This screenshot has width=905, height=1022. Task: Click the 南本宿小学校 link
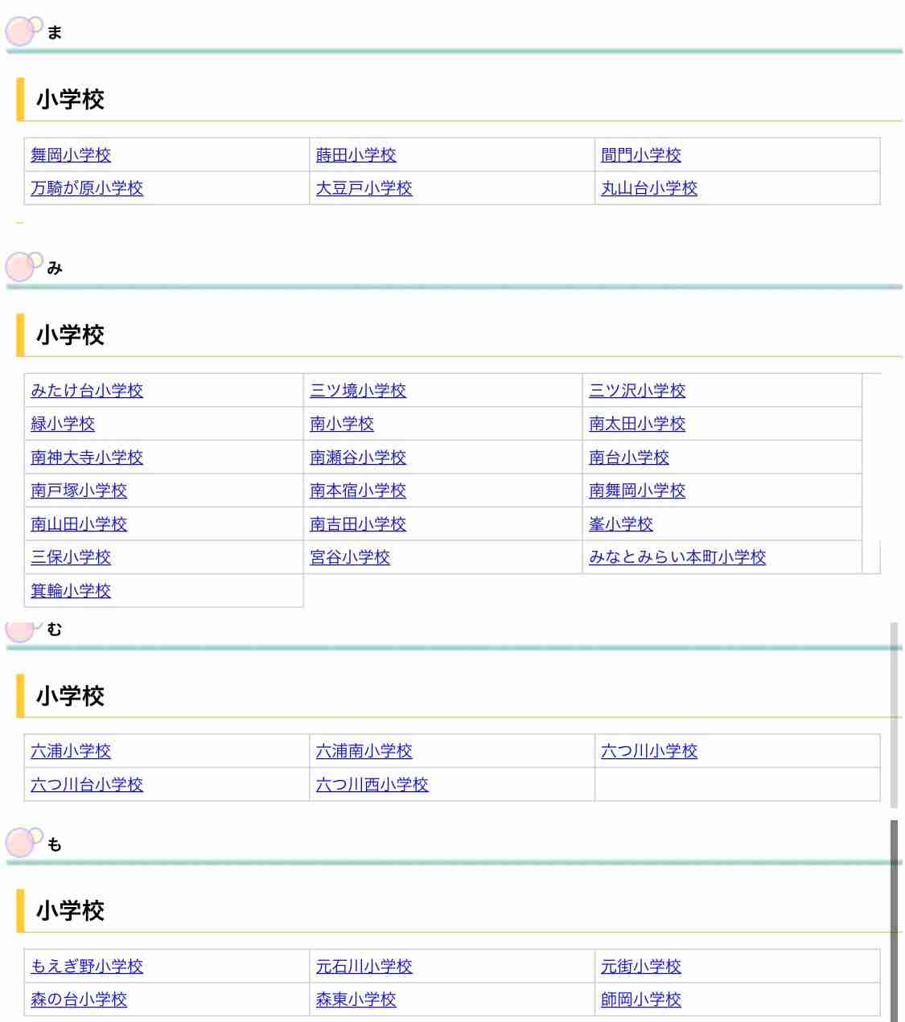click(358, 490)
